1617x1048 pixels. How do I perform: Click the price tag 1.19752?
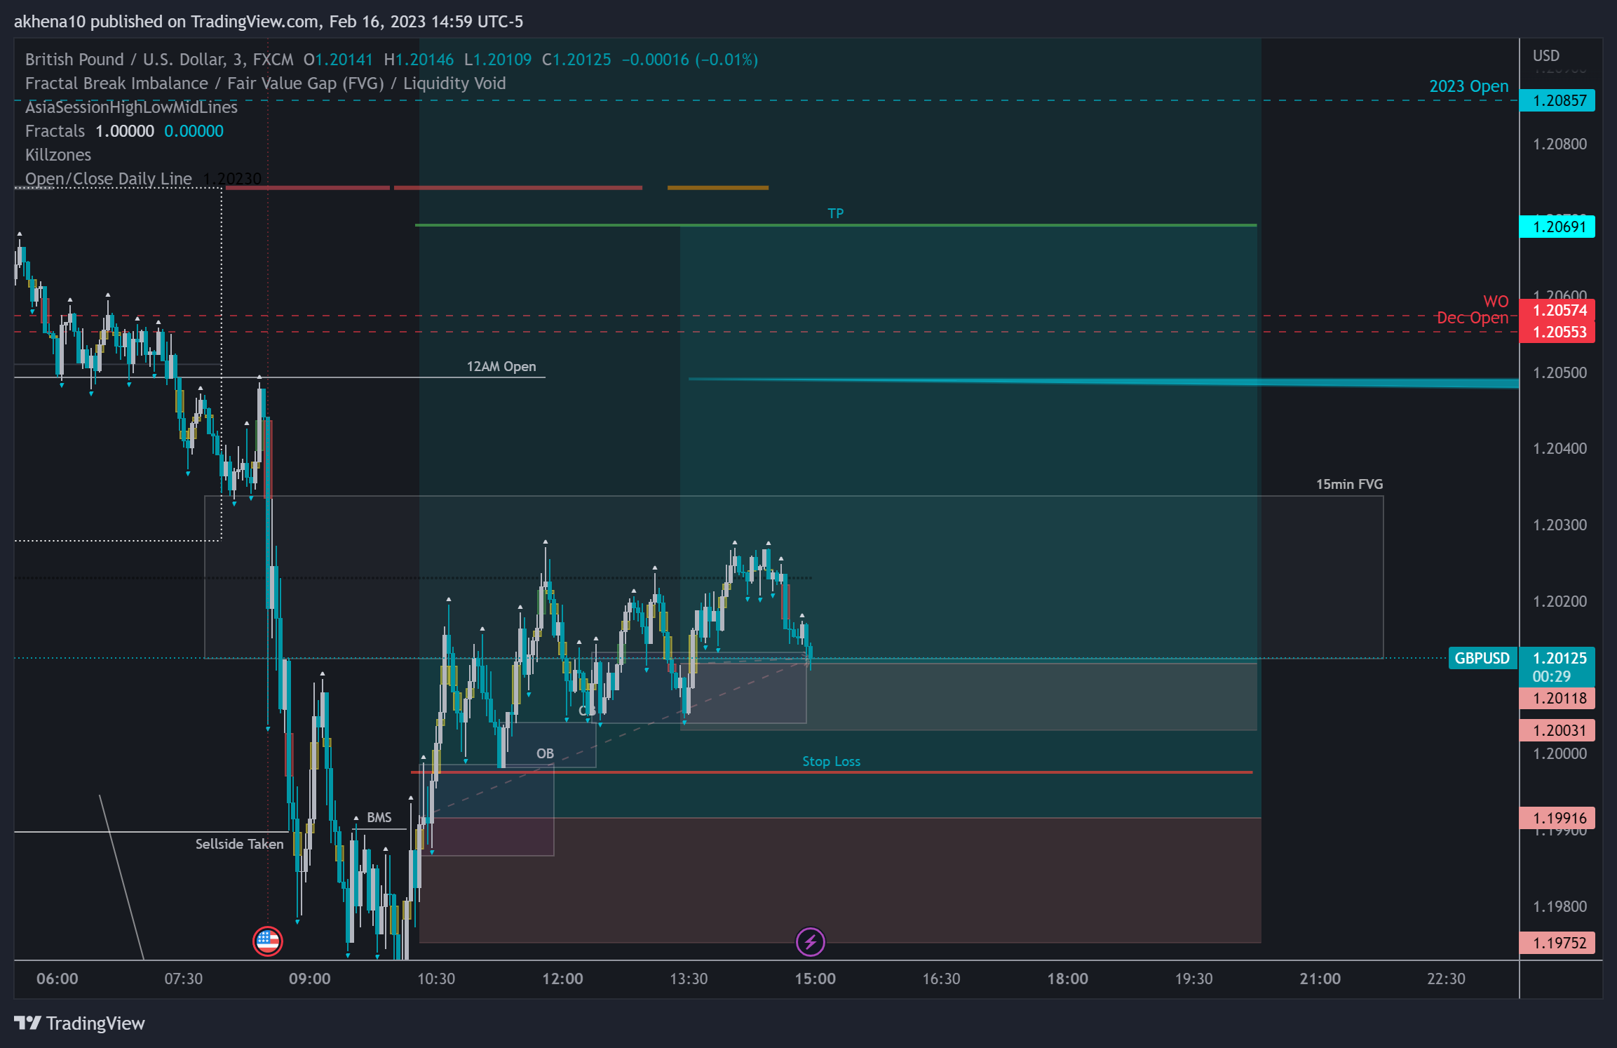pyautogui.click(x=1557, y=943)
